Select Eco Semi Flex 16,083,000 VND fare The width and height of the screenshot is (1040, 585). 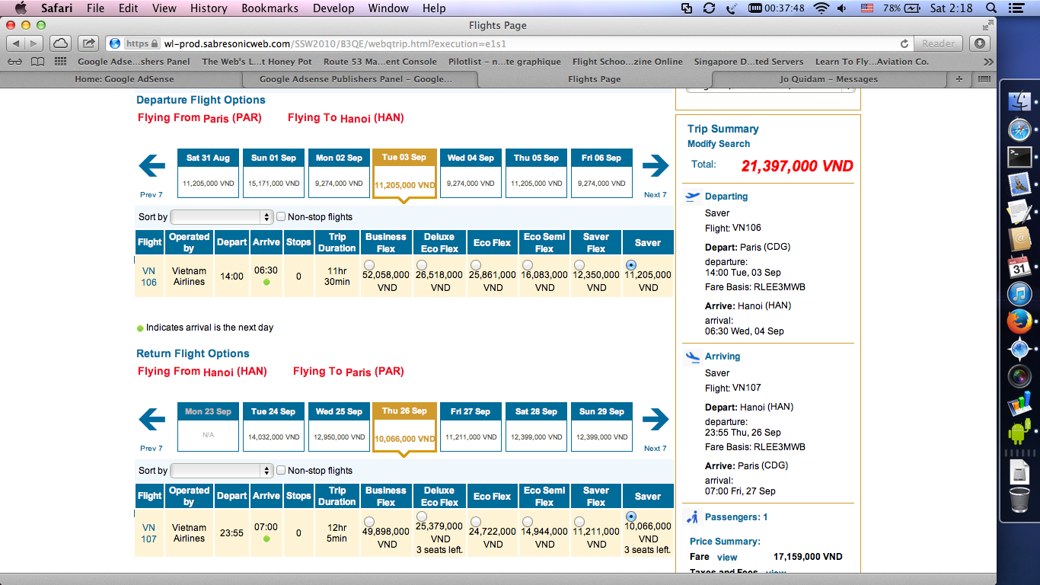(527, 264)
